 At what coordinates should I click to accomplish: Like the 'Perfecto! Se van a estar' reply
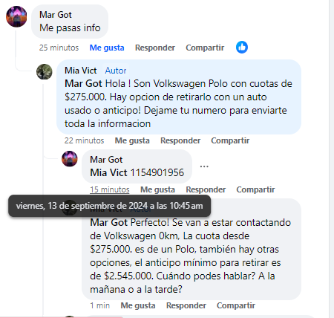pyautogui.click(x=138, y=305)
